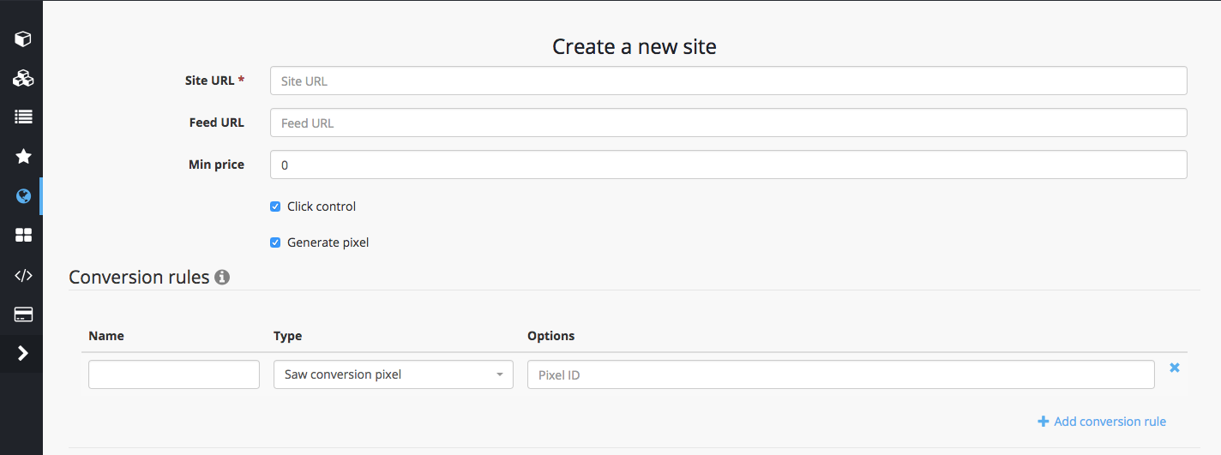1221x455 pixels.
Task: Click the single cube icon in sidebar
Action: [x=23, y=39]
